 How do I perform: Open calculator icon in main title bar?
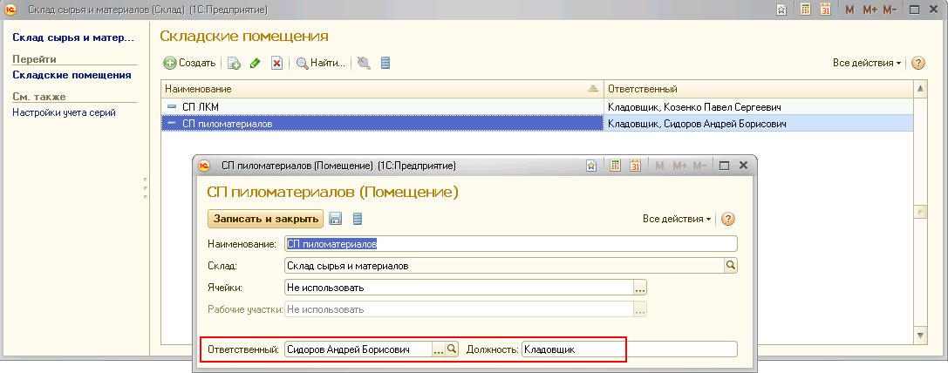pos(805,10)
